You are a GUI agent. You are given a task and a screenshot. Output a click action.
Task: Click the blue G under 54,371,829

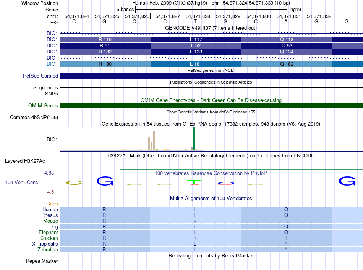coord(226,183)
